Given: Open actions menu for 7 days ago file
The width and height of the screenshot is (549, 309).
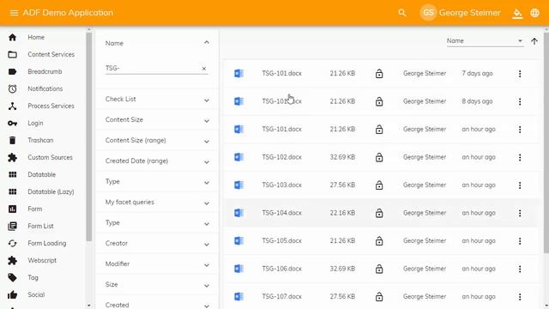Looking at the screenshot, I should tap(520, 74).
